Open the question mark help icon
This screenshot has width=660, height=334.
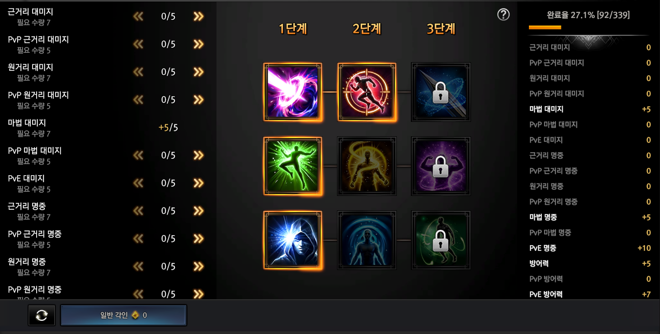[x=503, y=14]
